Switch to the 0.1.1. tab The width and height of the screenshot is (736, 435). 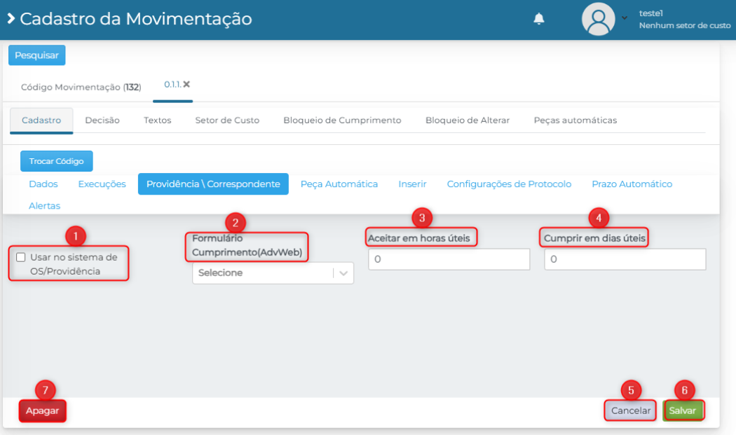(x=172, y=85)
